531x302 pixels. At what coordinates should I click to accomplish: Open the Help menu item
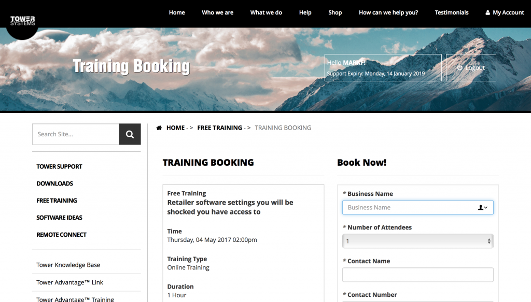coord(305,12)
